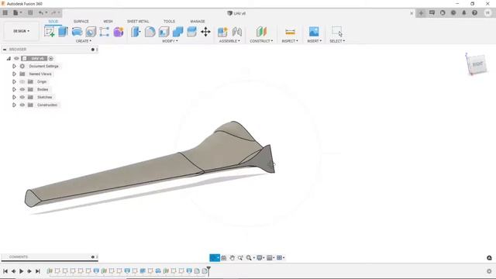Open the timeline settings gear
The image size is (496, 279).
click(489, 271)
